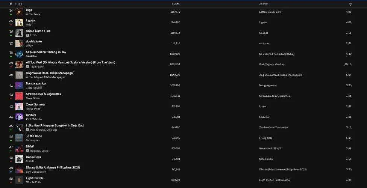Open album Letters Never Sent

tap(270, 12)
